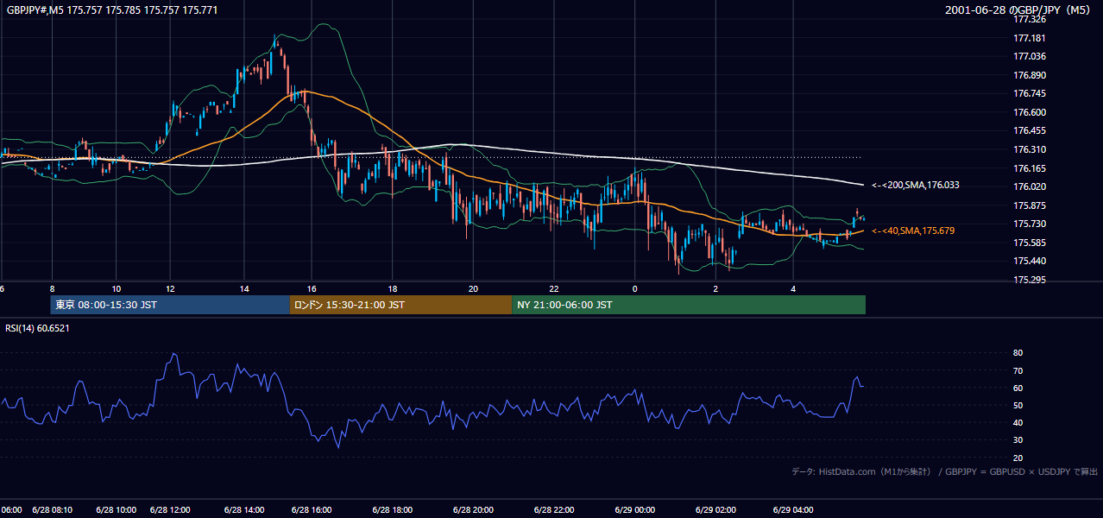
Task: Click price axis value 175.730
Action: click(x=1029, y=224)
